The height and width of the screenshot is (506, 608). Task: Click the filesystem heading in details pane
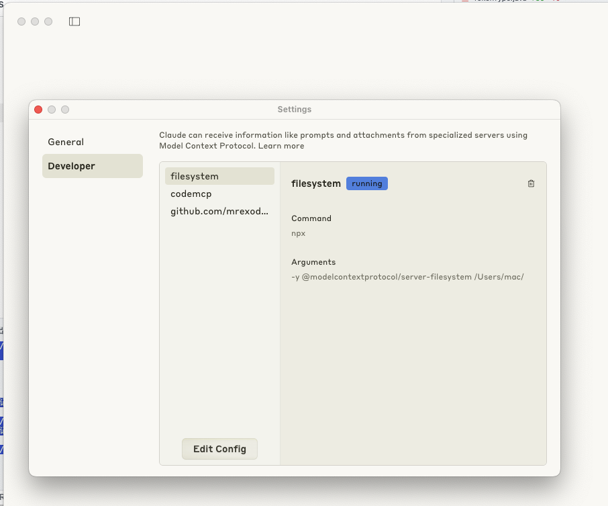tap(315, 183)
